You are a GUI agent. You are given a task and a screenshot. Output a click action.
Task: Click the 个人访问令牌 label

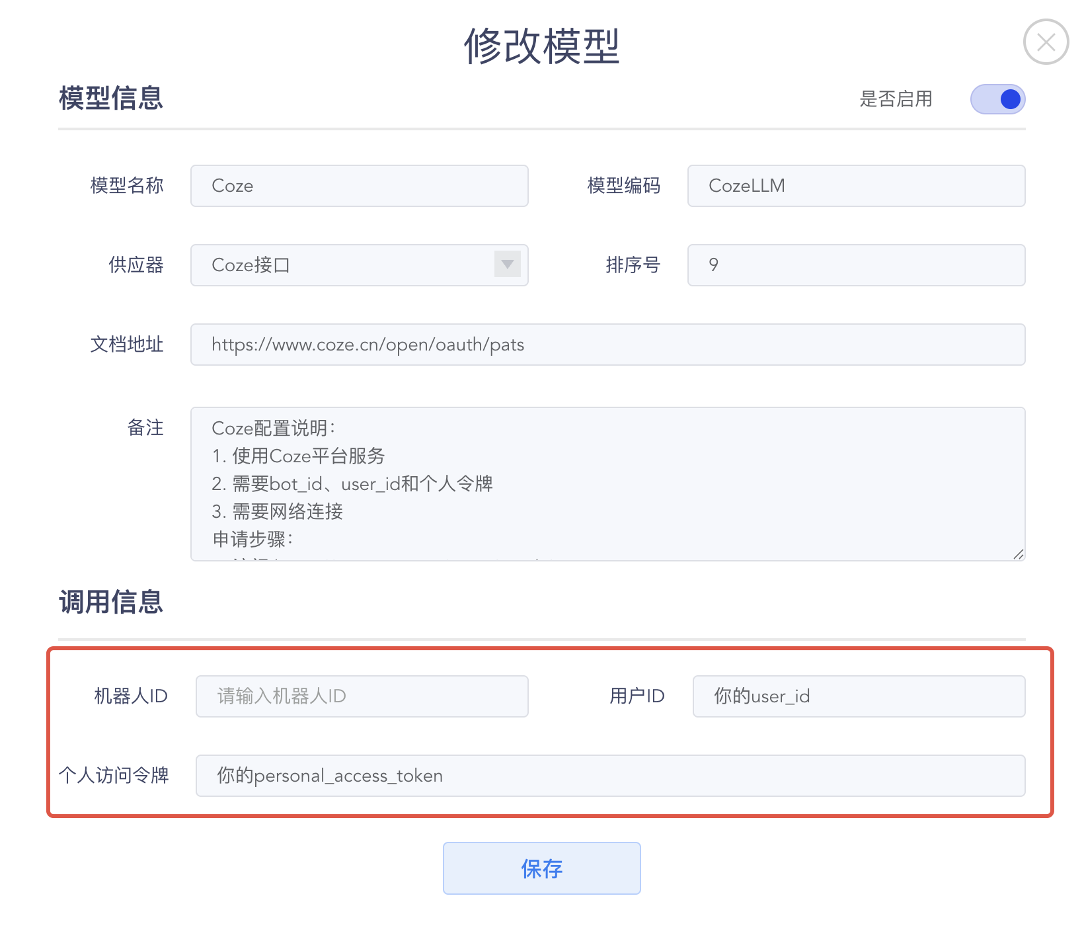point(114,776)
